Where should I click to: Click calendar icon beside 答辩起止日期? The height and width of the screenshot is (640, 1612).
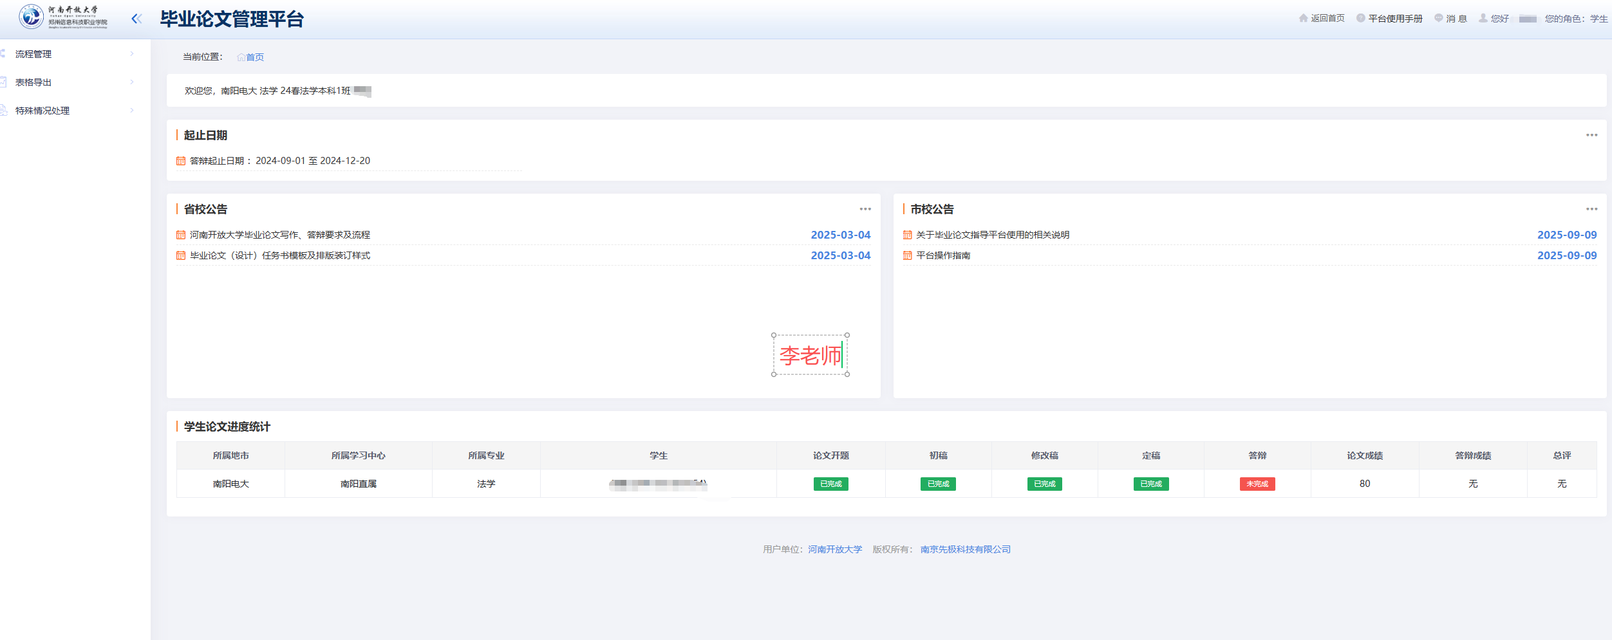tap(181, 161)
